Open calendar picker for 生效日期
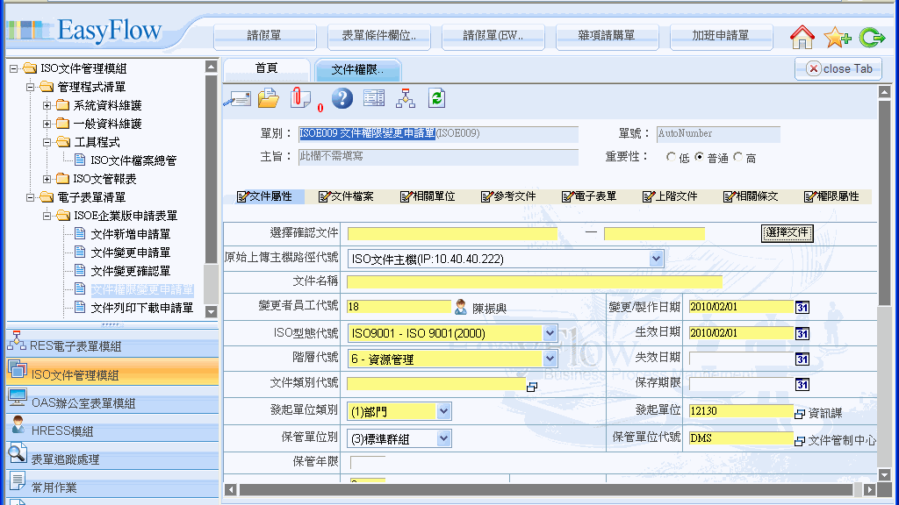The image size is (899, 505). tap(802, 333)
